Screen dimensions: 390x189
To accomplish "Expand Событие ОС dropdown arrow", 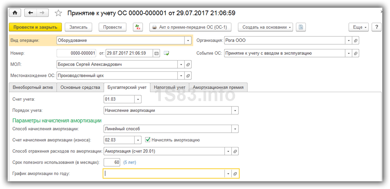I will (x=349, y=53).
